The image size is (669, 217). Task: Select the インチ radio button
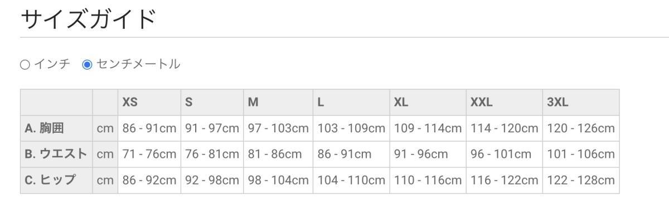[25, 65]
